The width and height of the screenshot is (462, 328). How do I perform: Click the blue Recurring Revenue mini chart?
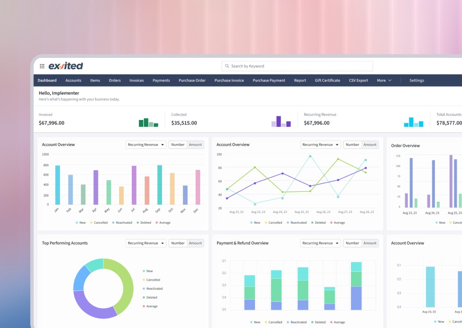pos(414,122)
